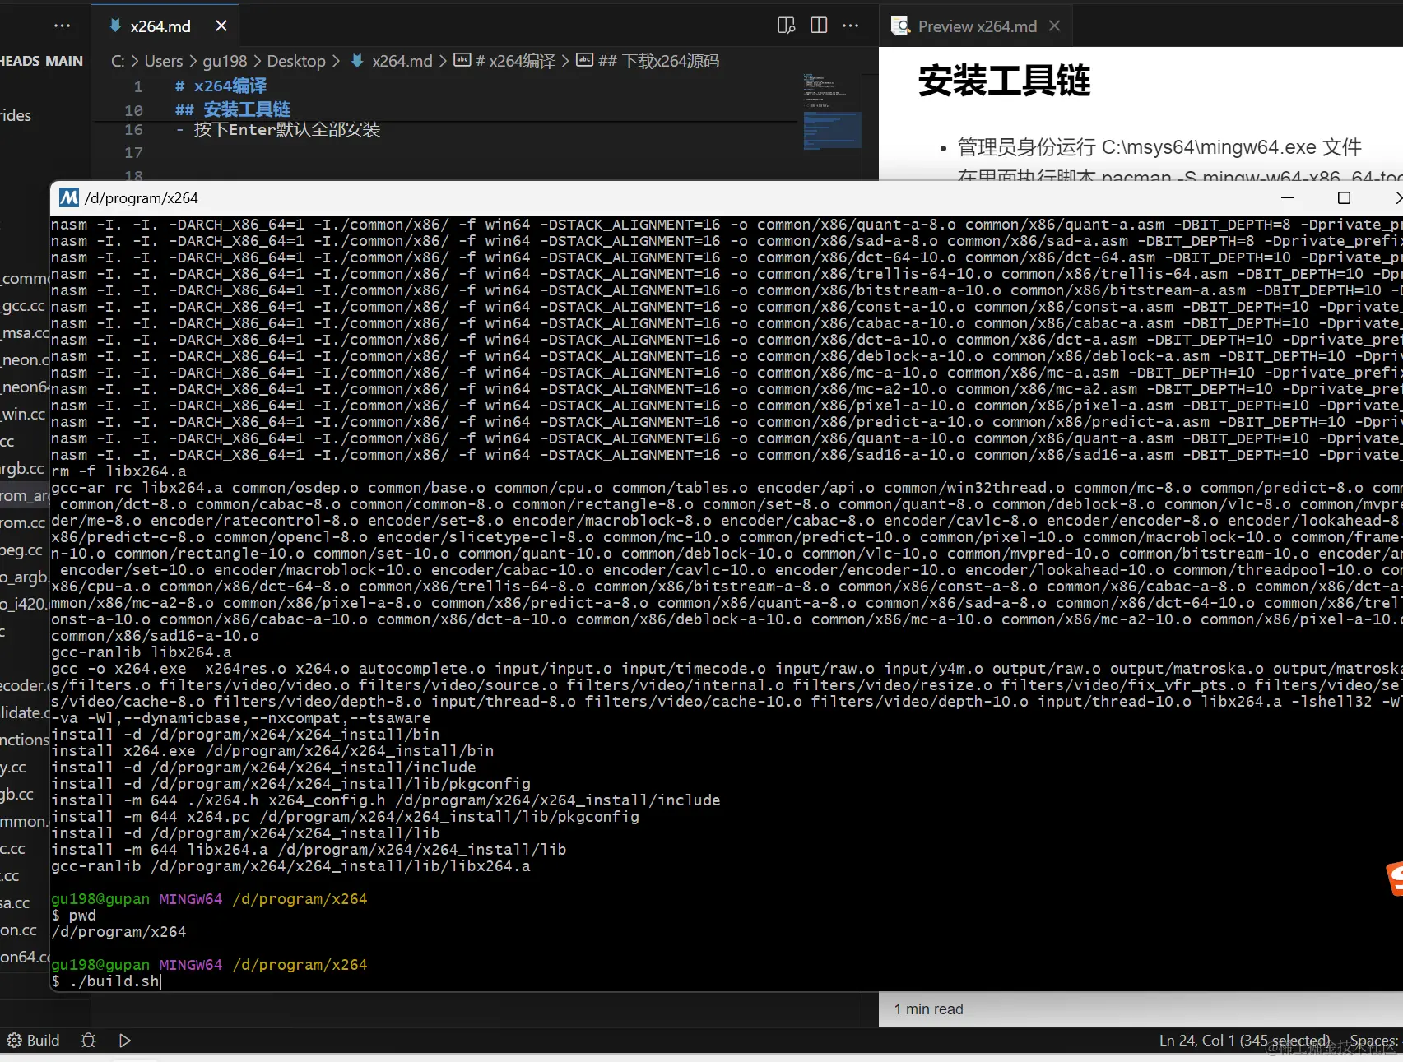Click the Users breadcrumb segment

[x=164, y=61]
